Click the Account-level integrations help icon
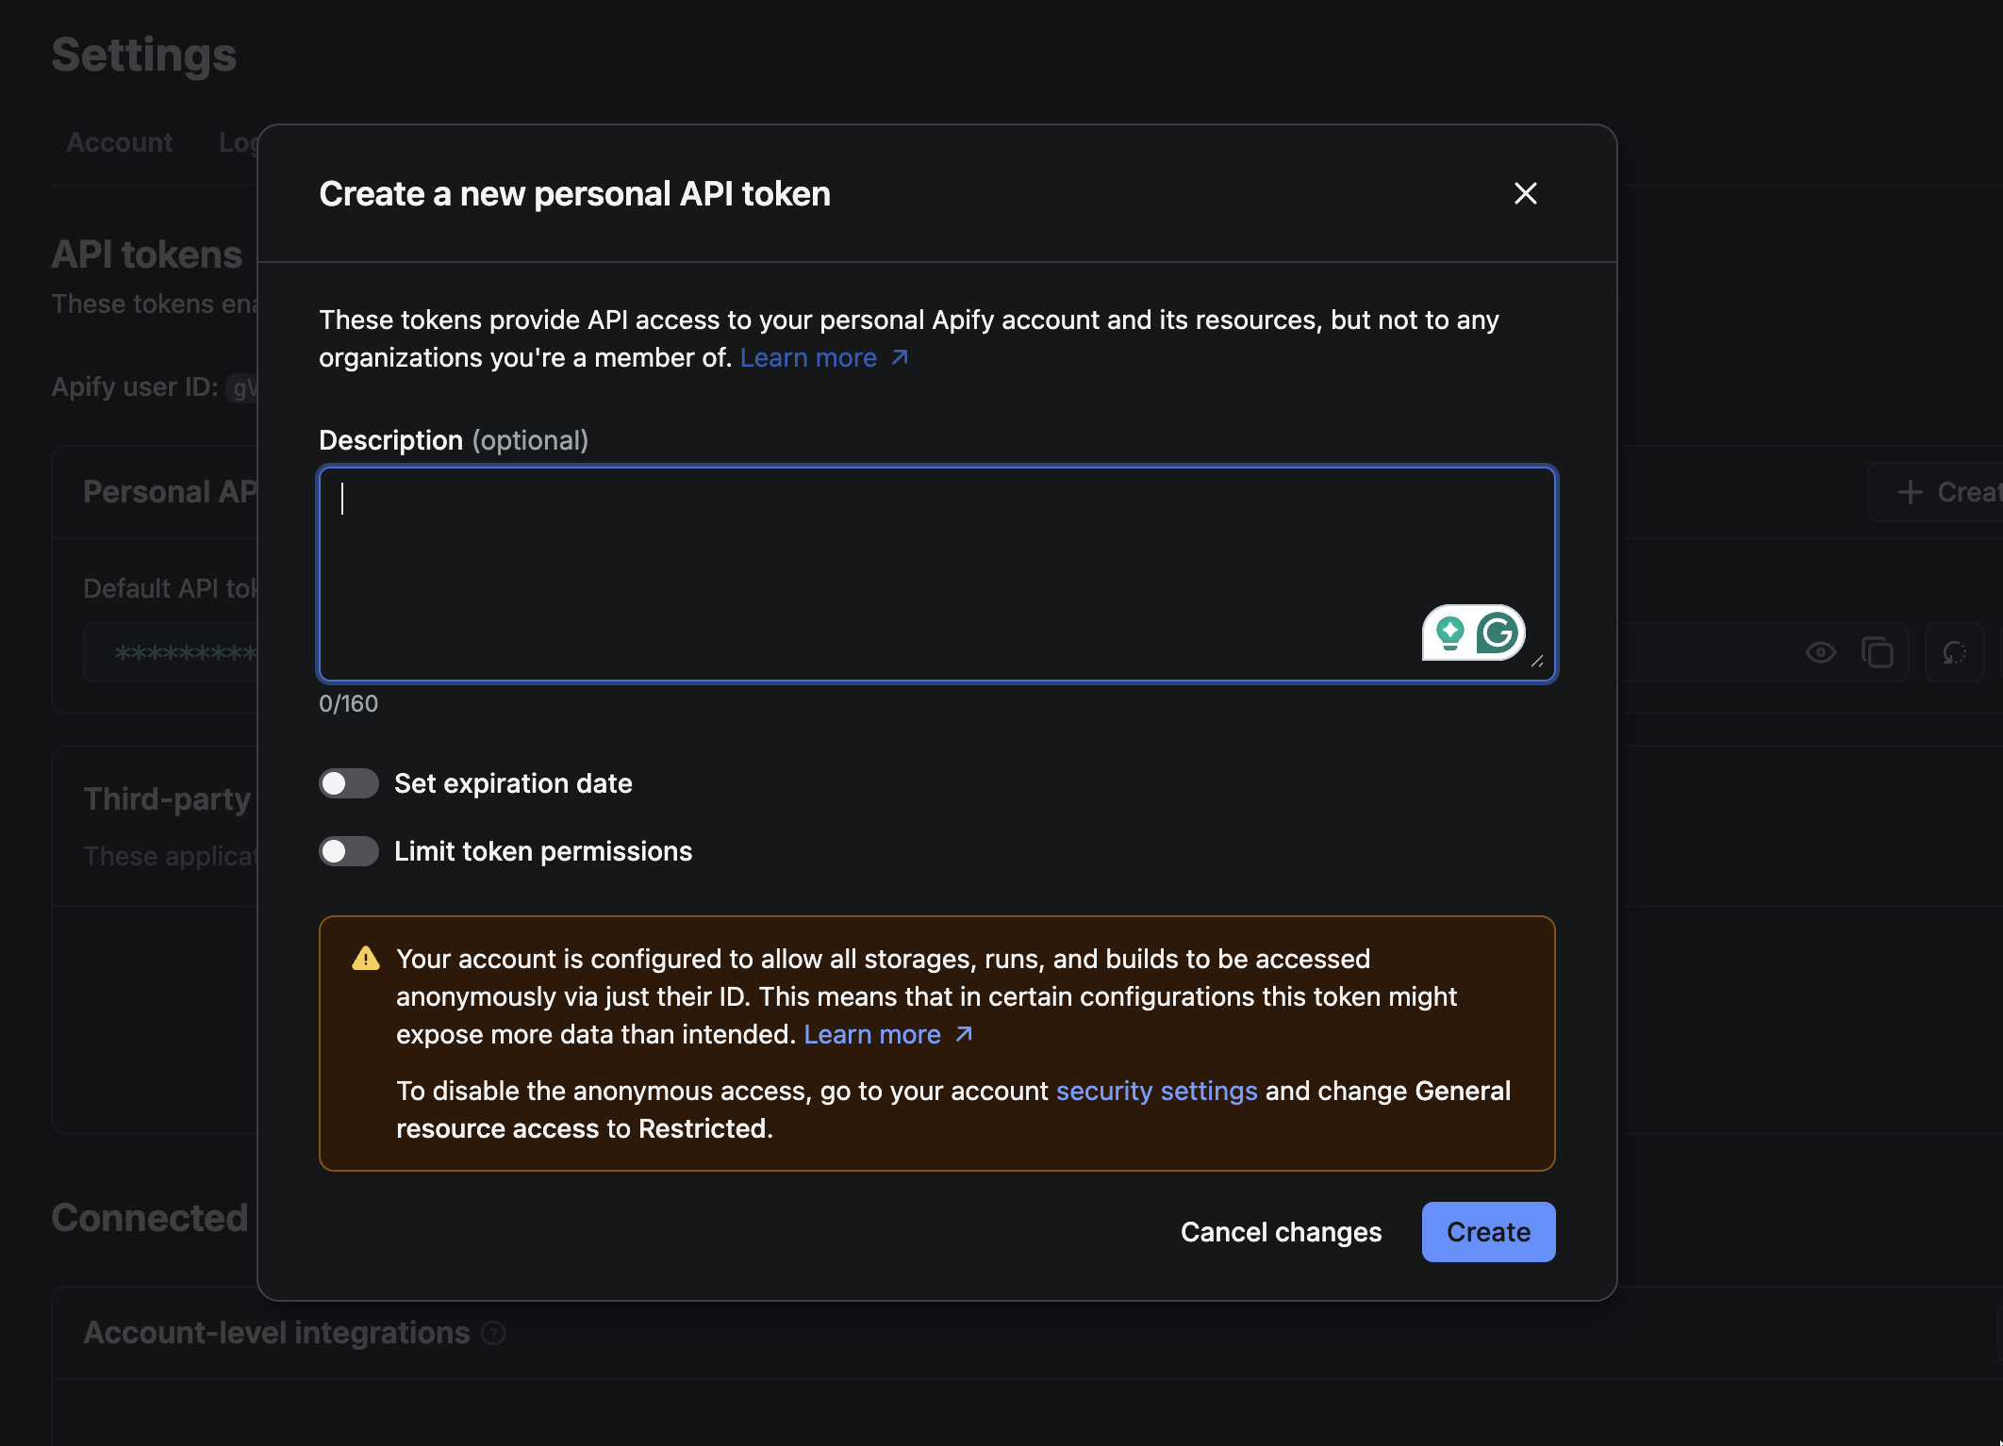The image size is (2003, 1446). pyautogui.click(x=493, y=1333)
